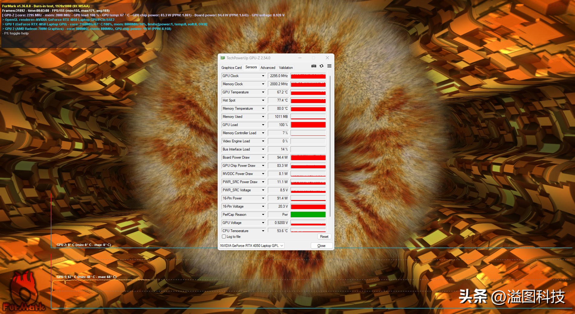Open the PerfCap Reason dropdown

pyautogui.click(x=263, y=215)
